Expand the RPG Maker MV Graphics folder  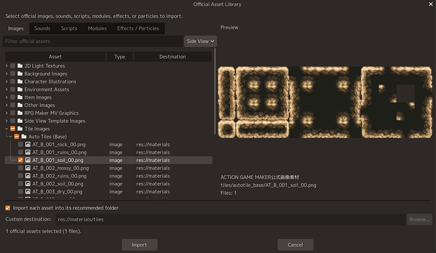[x=7, y=113]
